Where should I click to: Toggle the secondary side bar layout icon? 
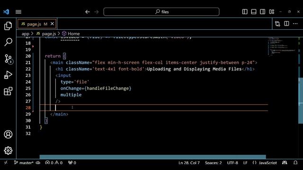[x=262, y=12]
